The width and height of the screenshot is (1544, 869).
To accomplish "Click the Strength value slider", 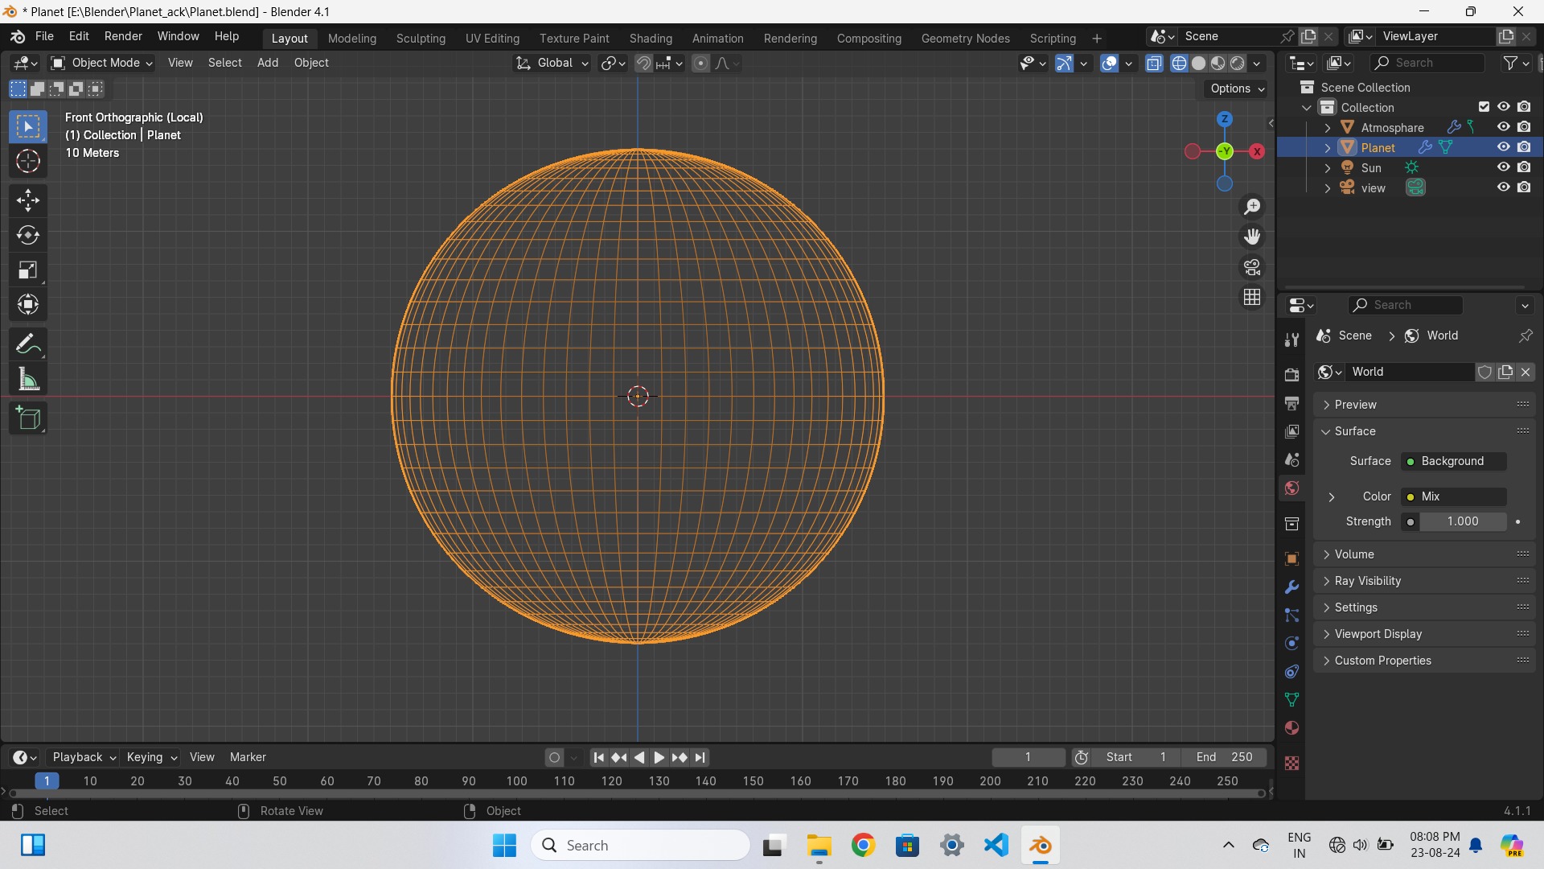I will (x=1462, y=521).
